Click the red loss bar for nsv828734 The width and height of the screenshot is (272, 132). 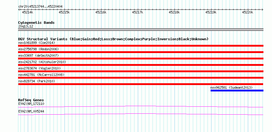click(x=141, y=84)
